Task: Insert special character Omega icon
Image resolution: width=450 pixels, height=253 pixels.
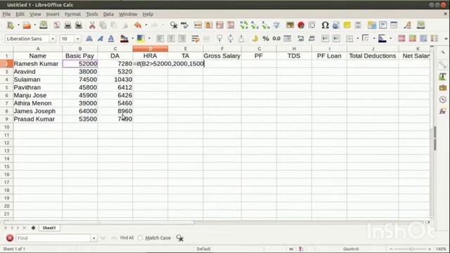Action: click(x=325, y=25)
